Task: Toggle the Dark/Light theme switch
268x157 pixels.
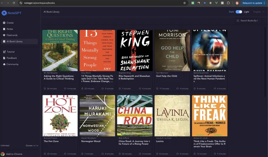Action: pyautogui.click(x=239, y=12)
